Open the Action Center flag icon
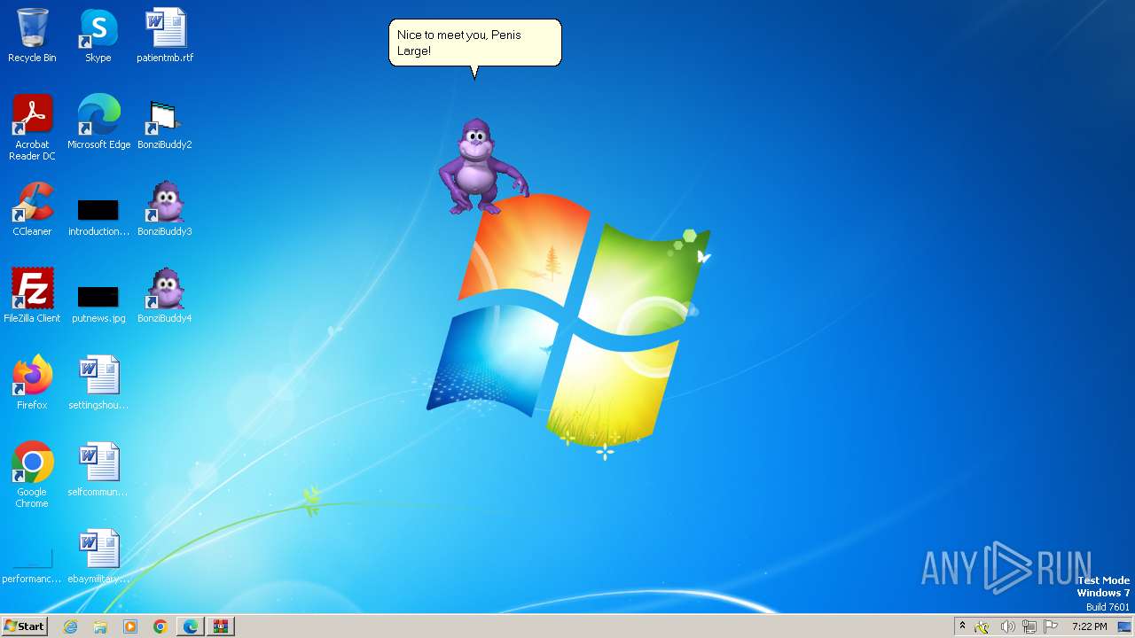Image resolution: width=1135 pixels, height=638 pixels. pyautogui.click(x=1051, y=626)
